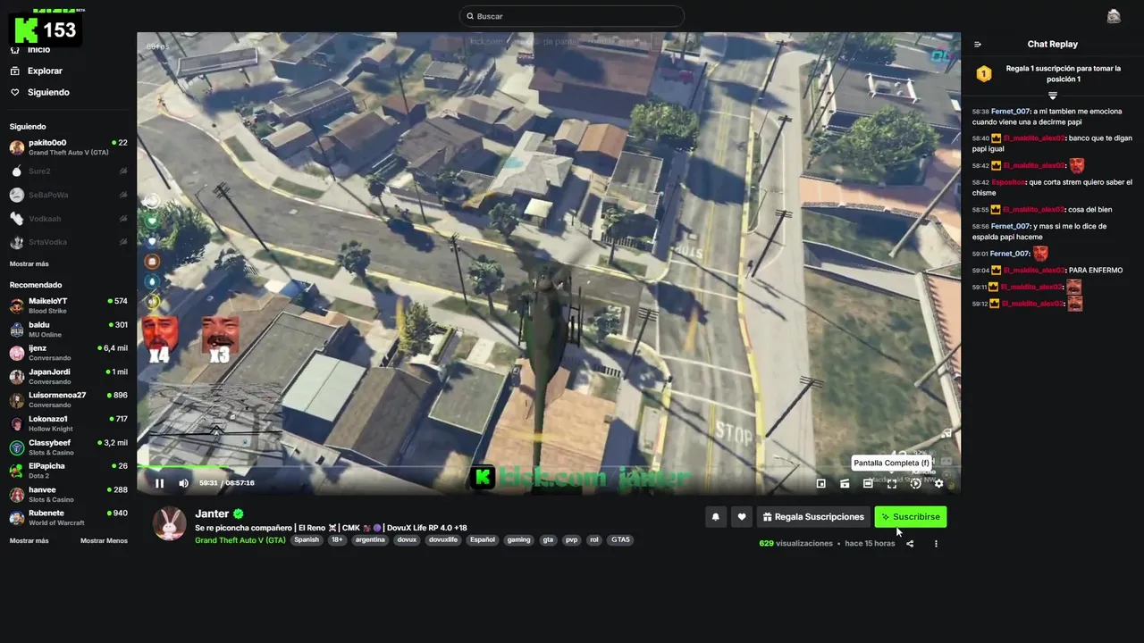Open Rubenete recommended channel

69,518
